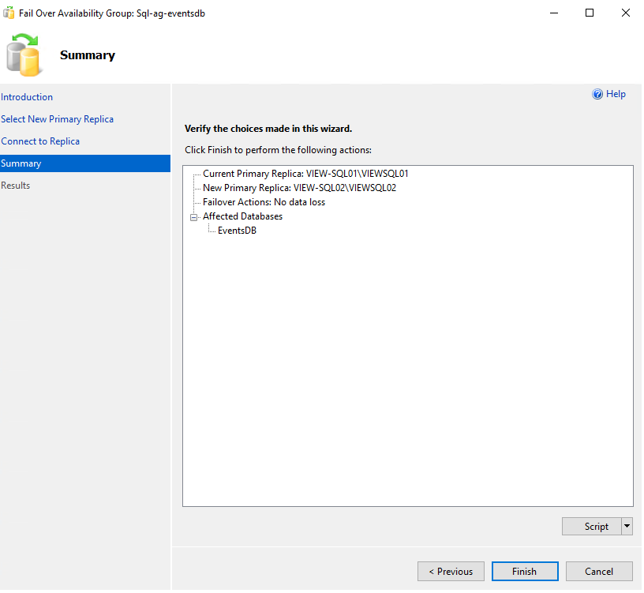Select the Affected Databases node
The height and width of the screenshot is (593, 644).
(x=242, y=216)
